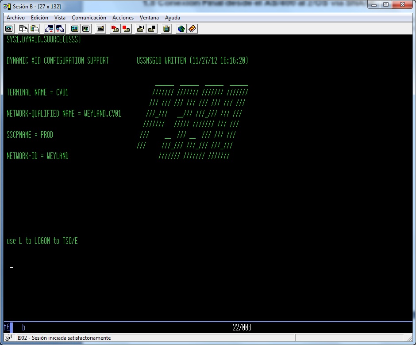This screenshot has width=416, height=345.
Task: Open the Acciones menu
Action: [123, 18]
